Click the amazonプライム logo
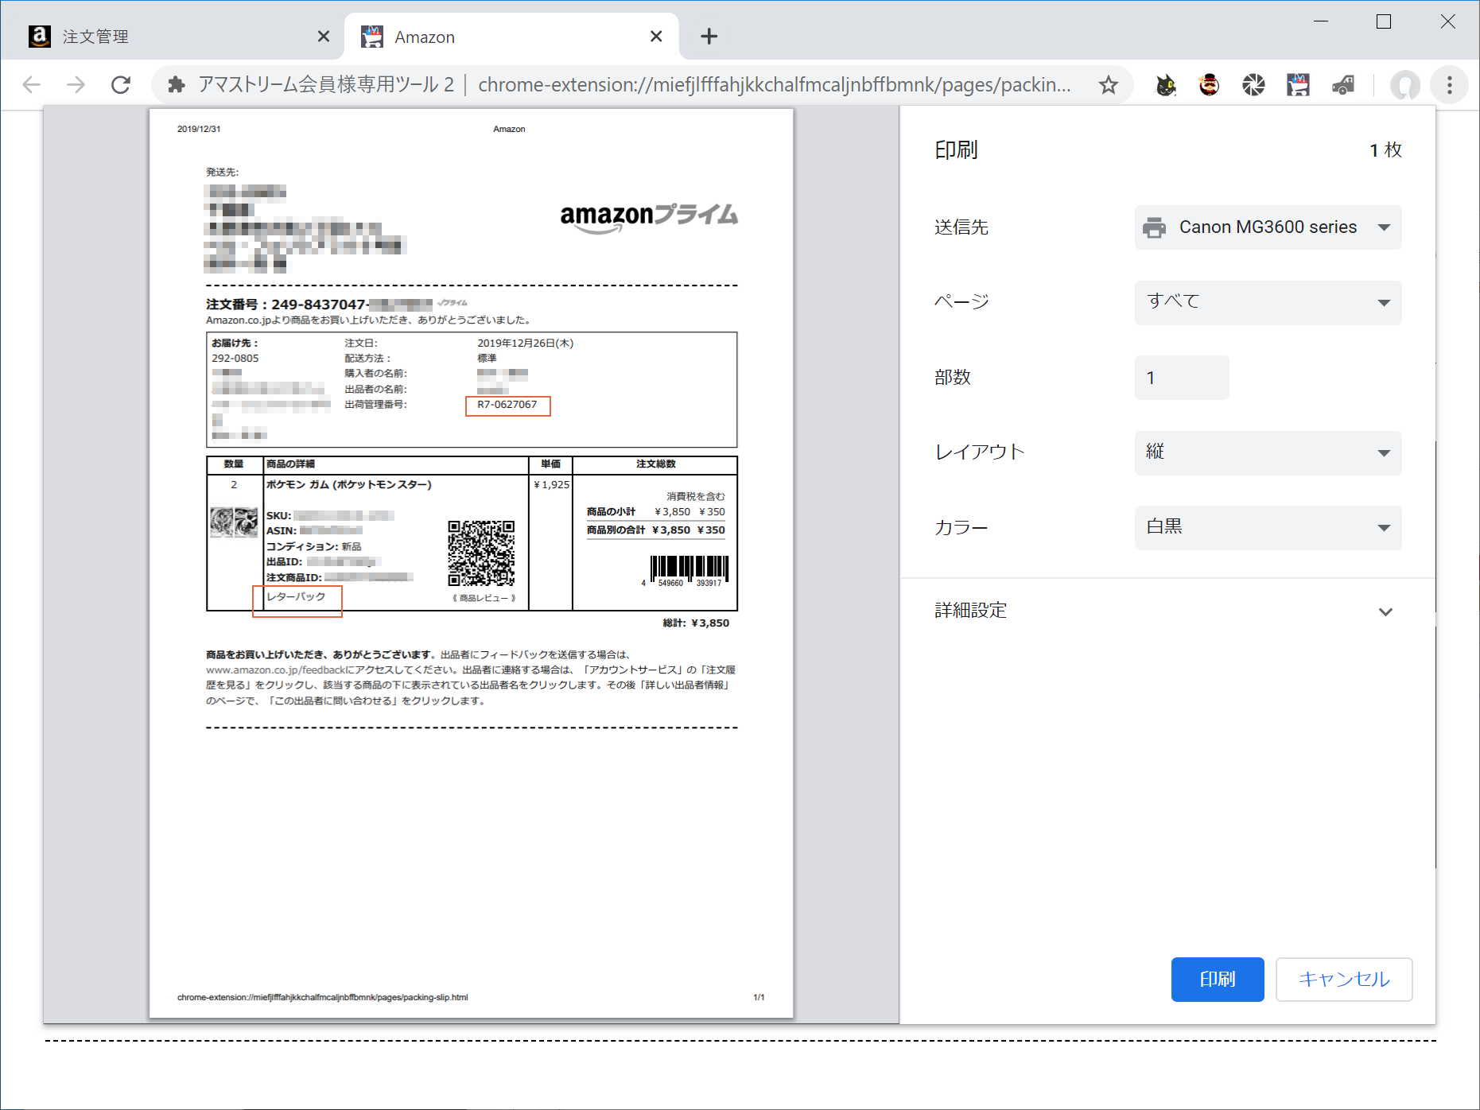The width and height of the screenshot is (1480, 1110). tap(649, 217)
